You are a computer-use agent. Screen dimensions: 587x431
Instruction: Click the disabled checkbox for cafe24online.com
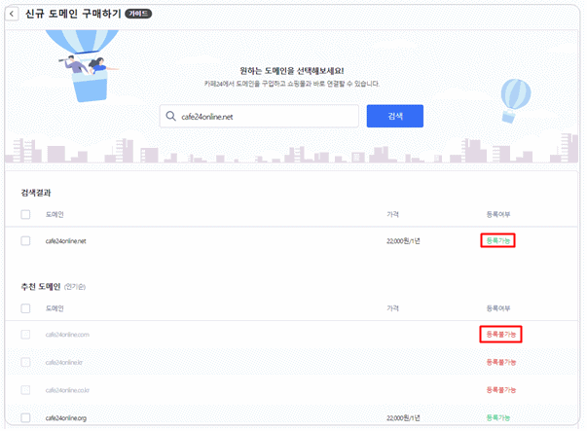click(x=25, y=334)
